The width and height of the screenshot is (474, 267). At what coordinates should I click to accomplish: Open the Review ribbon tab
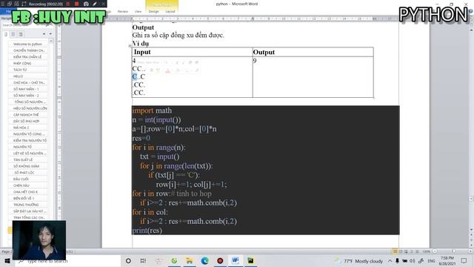(x=123, y=11)
